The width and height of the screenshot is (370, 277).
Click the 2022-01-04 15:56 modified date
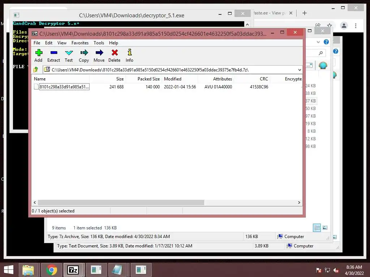(180, 87)
